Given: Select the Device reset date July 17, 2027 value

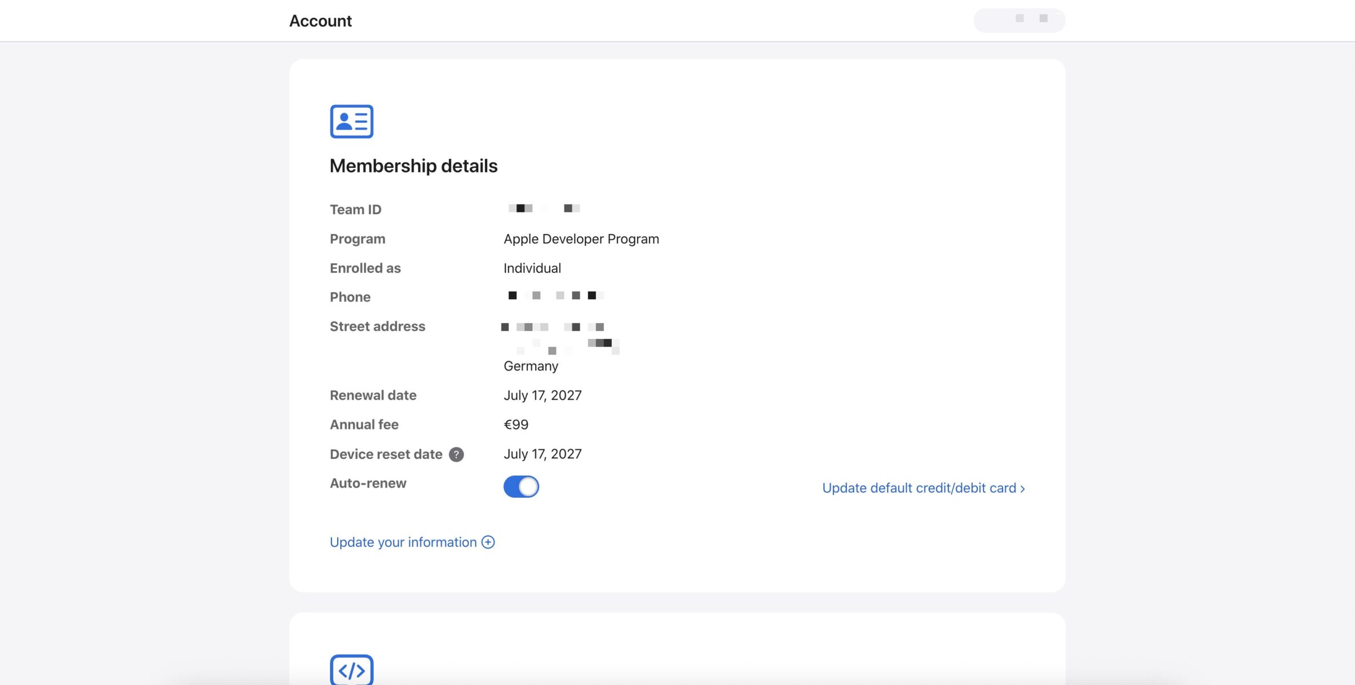Looking at the screenshot, I should 542,454.
